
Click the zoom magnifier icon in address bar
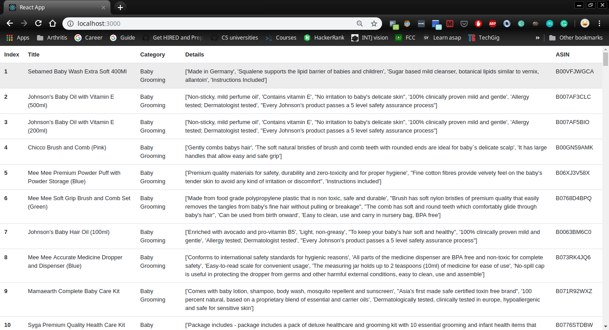(360, 24)
